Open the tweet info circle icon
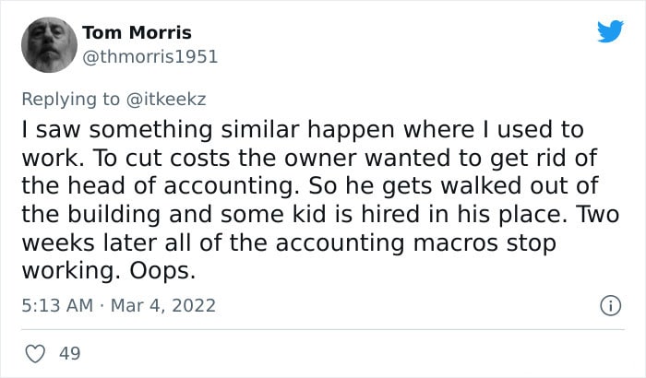The width and height of the screenshot is (646, 378). [x=610, y=305]
